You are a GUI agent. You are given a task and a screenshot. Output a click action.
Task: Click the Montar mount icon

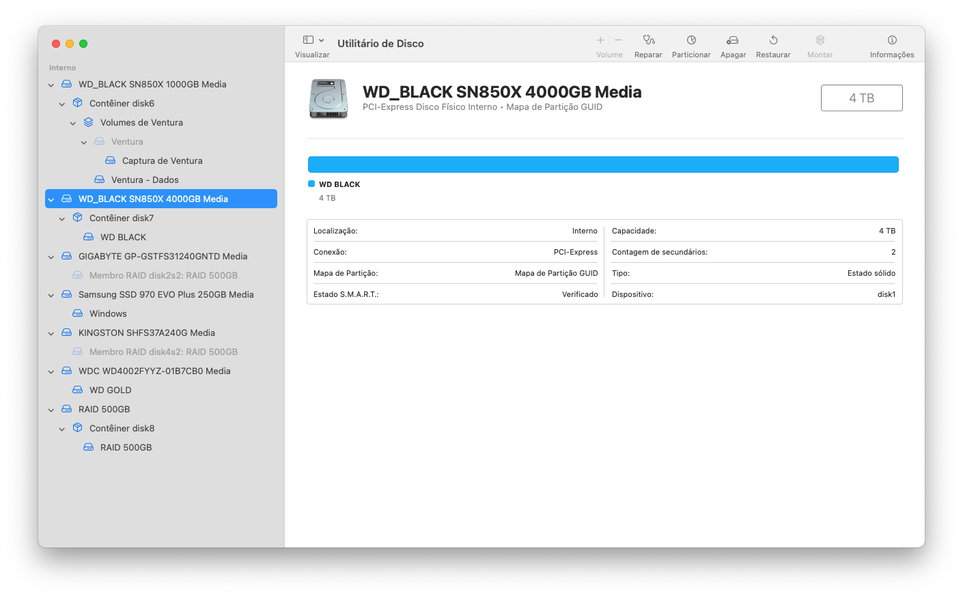[820, 40]
